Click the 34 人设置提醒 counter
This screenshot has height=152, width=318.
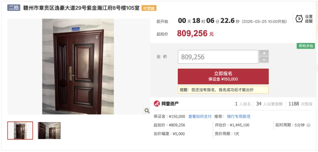click(269, 104)
